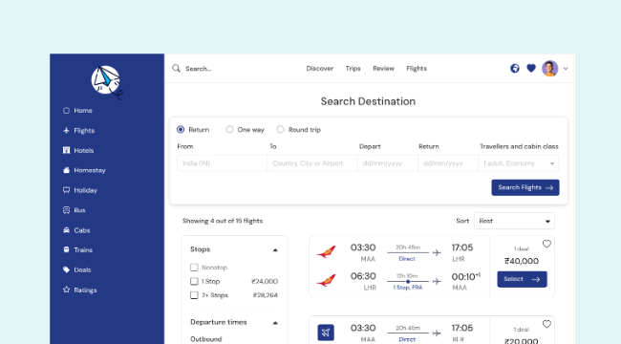The height and width of the screenshot is (344, 621).
Task: Select the One way radio button
Action: 229,130
